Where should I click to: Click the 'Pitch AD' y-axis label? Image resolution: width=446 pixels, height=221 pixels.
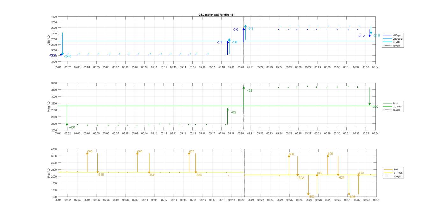coord(49,107)
